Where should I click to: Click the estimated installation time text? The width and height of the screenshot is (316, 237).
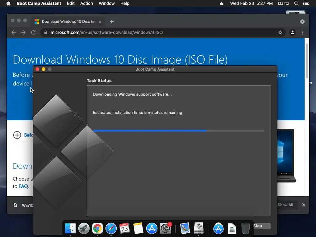point(137,112)
